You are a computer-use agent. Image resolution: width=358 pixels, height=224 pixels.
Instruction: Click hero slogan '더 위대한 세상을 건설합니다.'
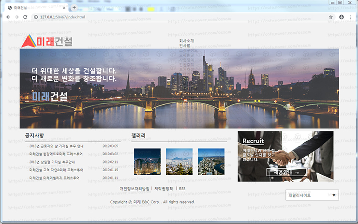pyautogui.click(x=74, y=71)
